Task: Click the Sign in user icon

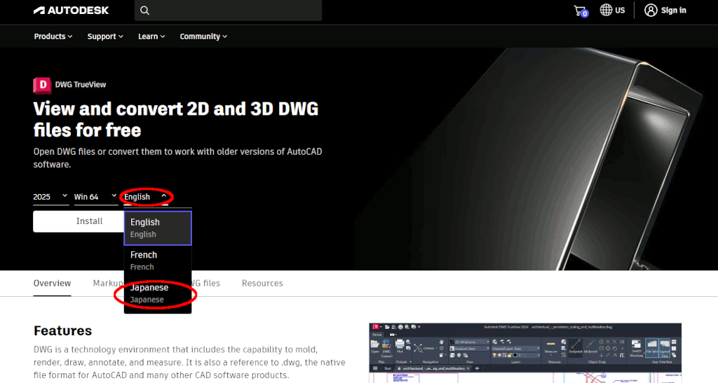Action: pos(651,10)
